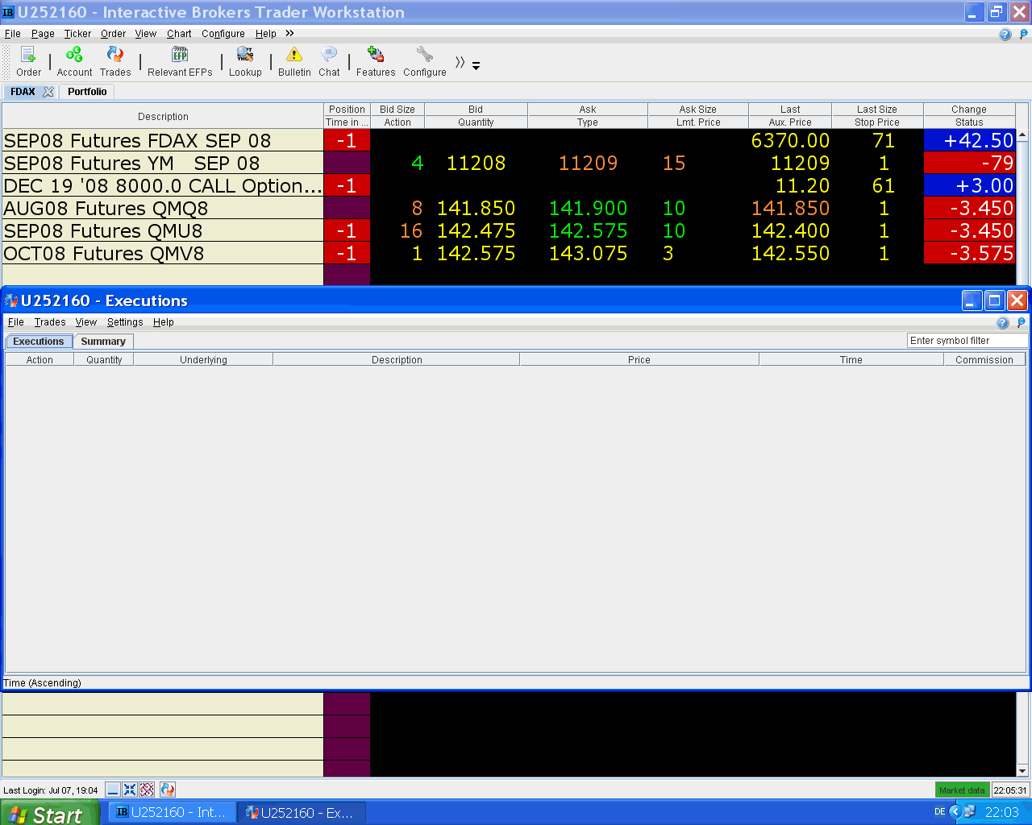Open the Configure wrench icon
This screenshot has height=825, width=1032.
coord(425,61)
